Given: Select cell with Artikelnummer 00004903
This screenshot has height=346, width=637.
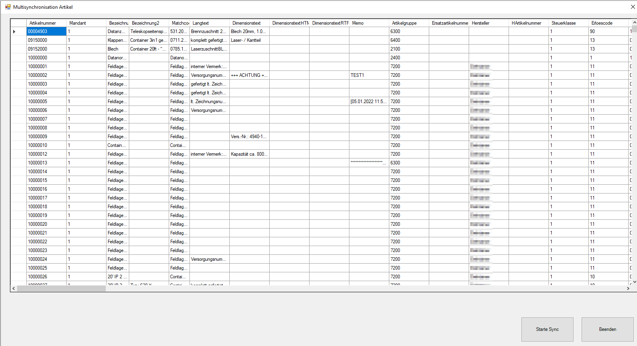Looking at the screenshot, I should (x=46, y=31).
